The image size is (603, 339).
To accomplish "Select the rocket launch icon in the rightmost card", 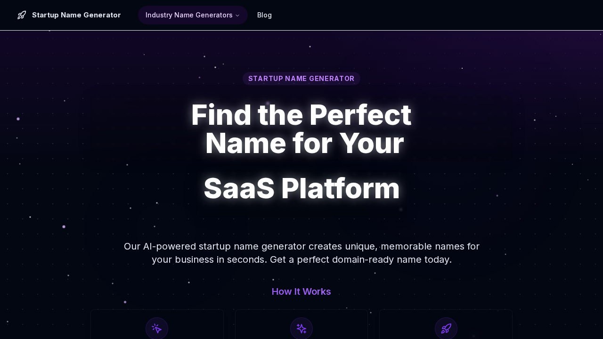I will (446, 328).
